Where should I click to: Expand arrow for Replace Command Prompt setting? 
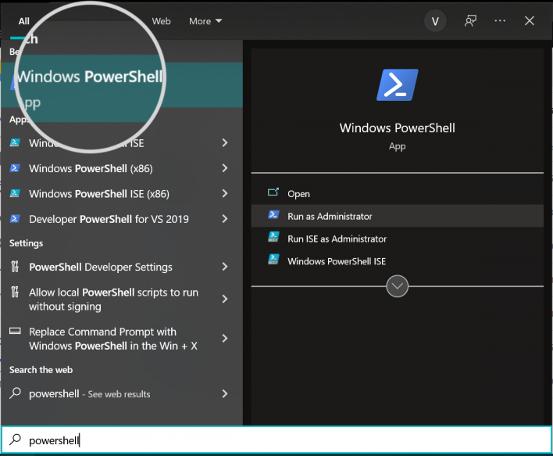pos(225,339)
